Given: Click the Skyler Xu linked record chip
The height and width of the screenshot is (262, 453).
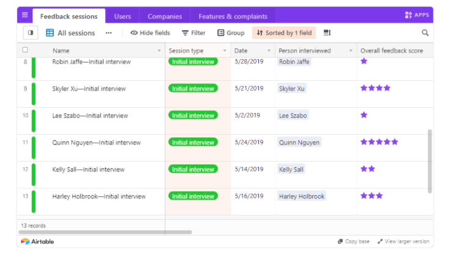Looking at the screenshot, I should pos(292,88).
